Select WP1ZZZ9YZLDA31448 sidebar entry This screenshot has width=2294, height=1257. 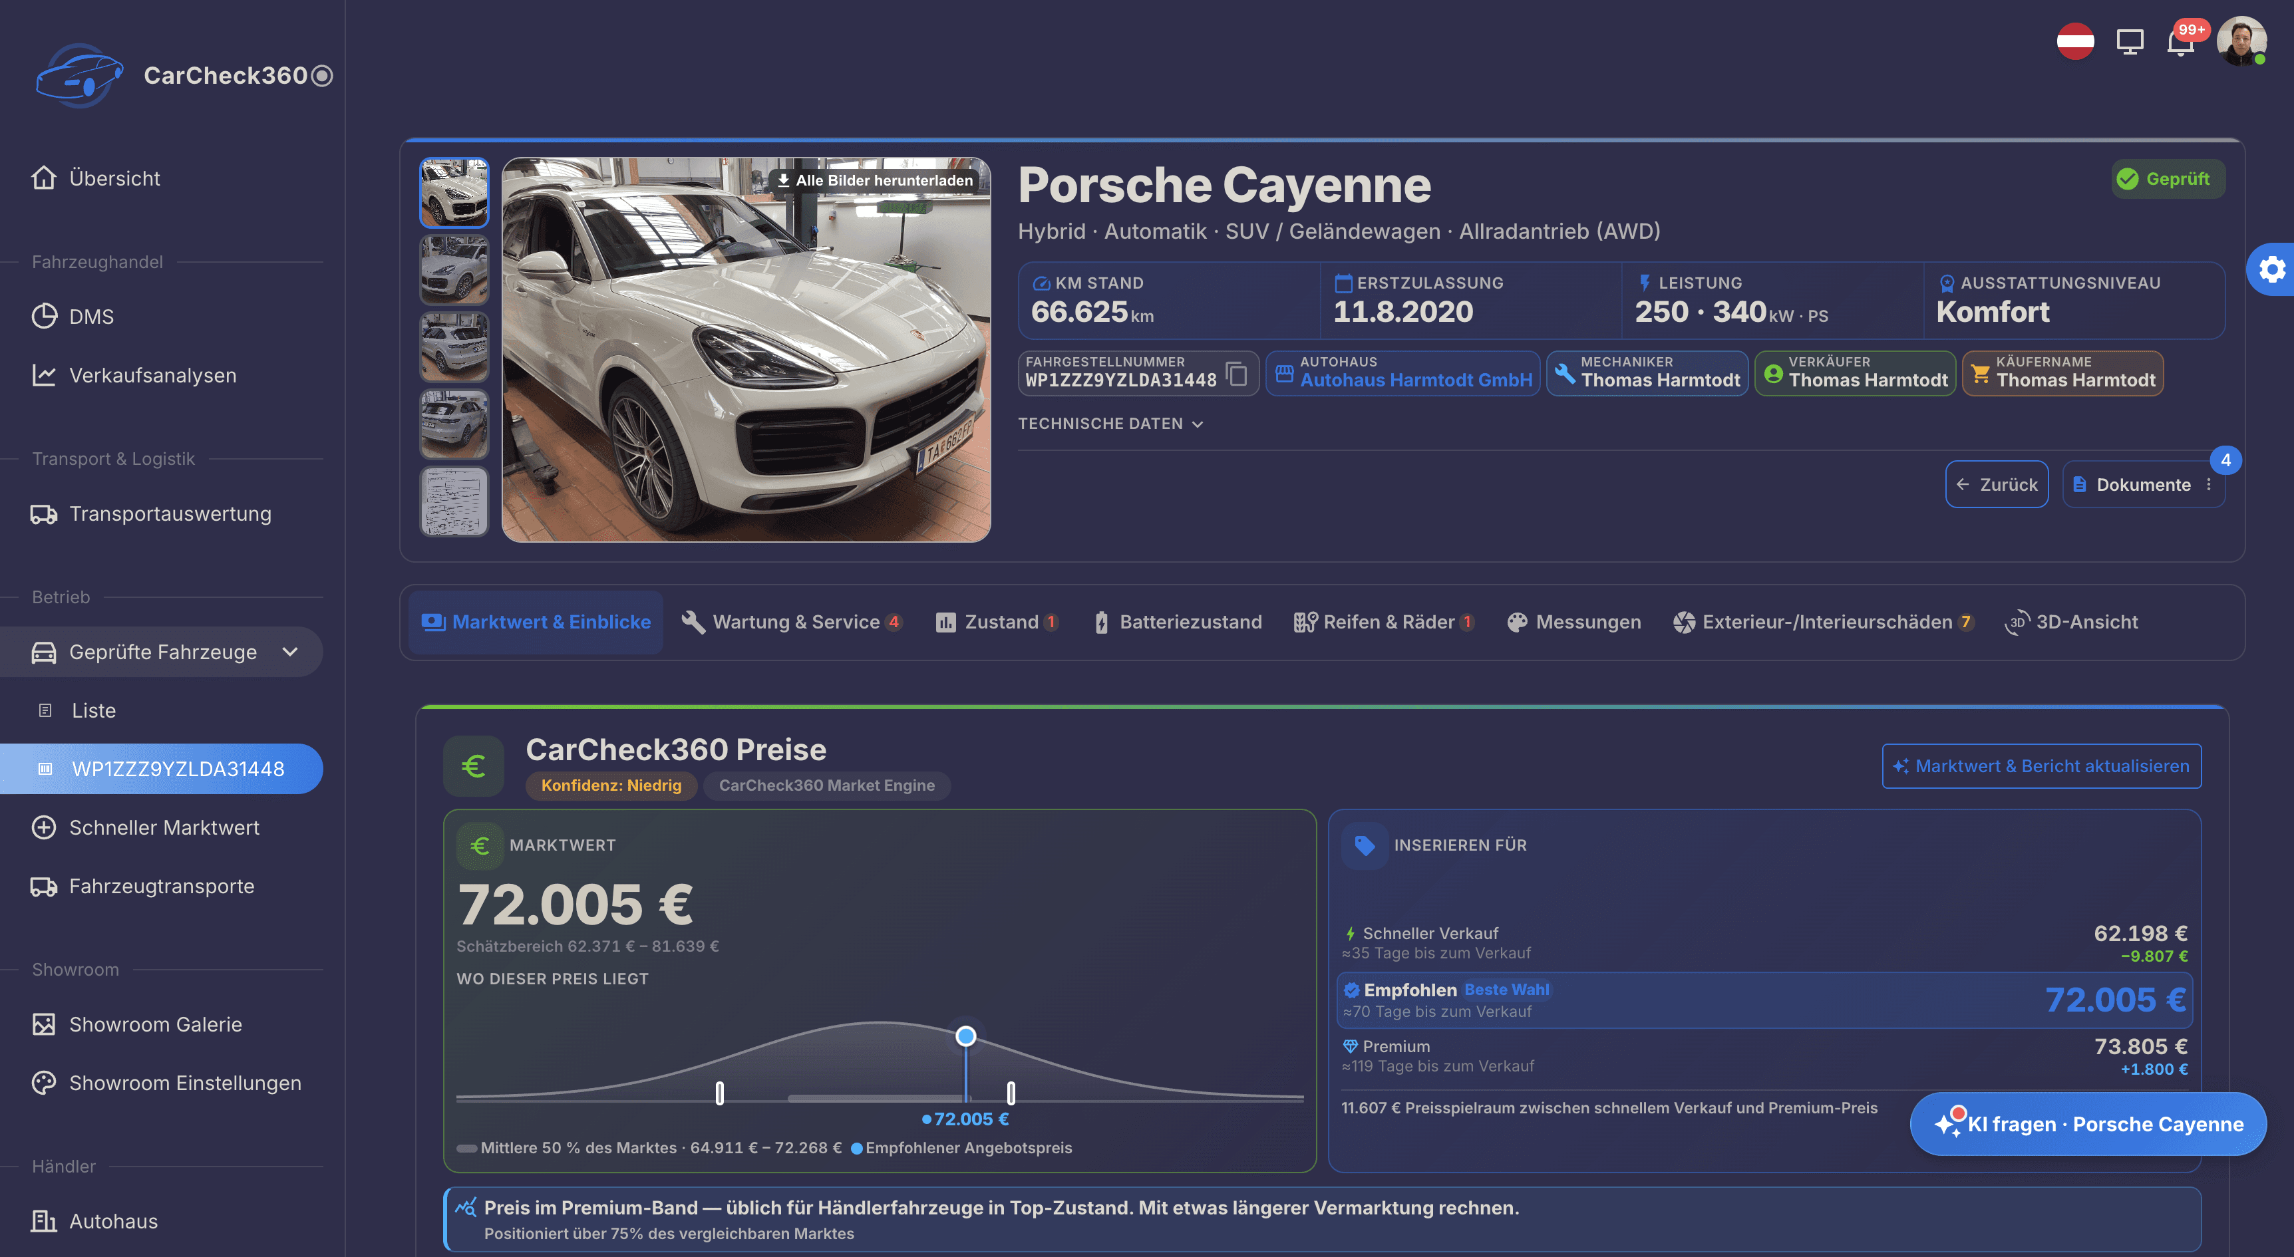point(161,768)
